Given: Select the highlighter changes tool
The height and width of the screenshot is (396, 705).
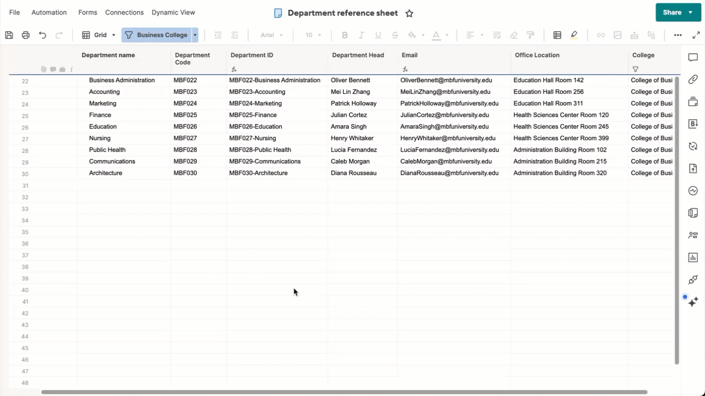Looking at the screenshot, I should (x=574, y=35).
